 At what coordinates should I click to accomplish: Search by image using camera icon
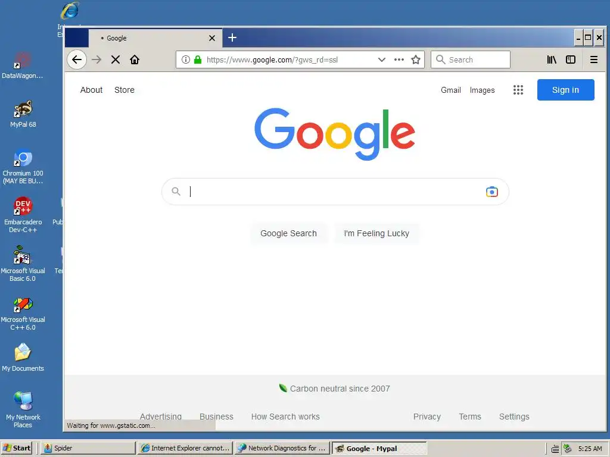coord(491,192)
